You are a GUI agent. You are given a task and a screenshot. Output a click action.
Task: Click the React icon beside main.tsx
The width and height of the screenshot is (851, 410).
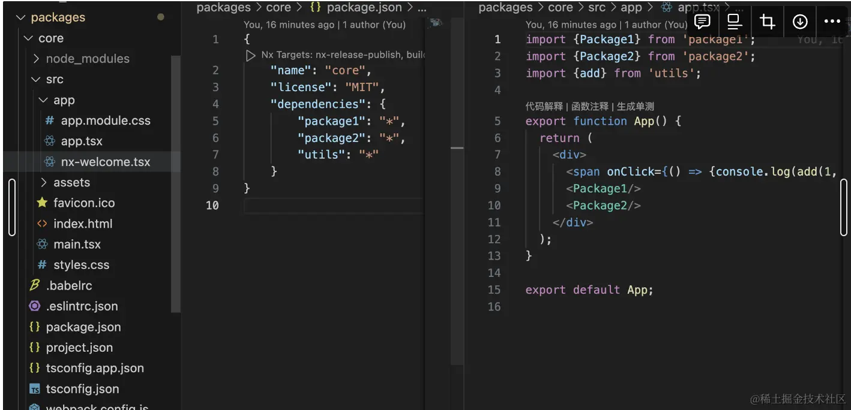click(x=42, y=244)
